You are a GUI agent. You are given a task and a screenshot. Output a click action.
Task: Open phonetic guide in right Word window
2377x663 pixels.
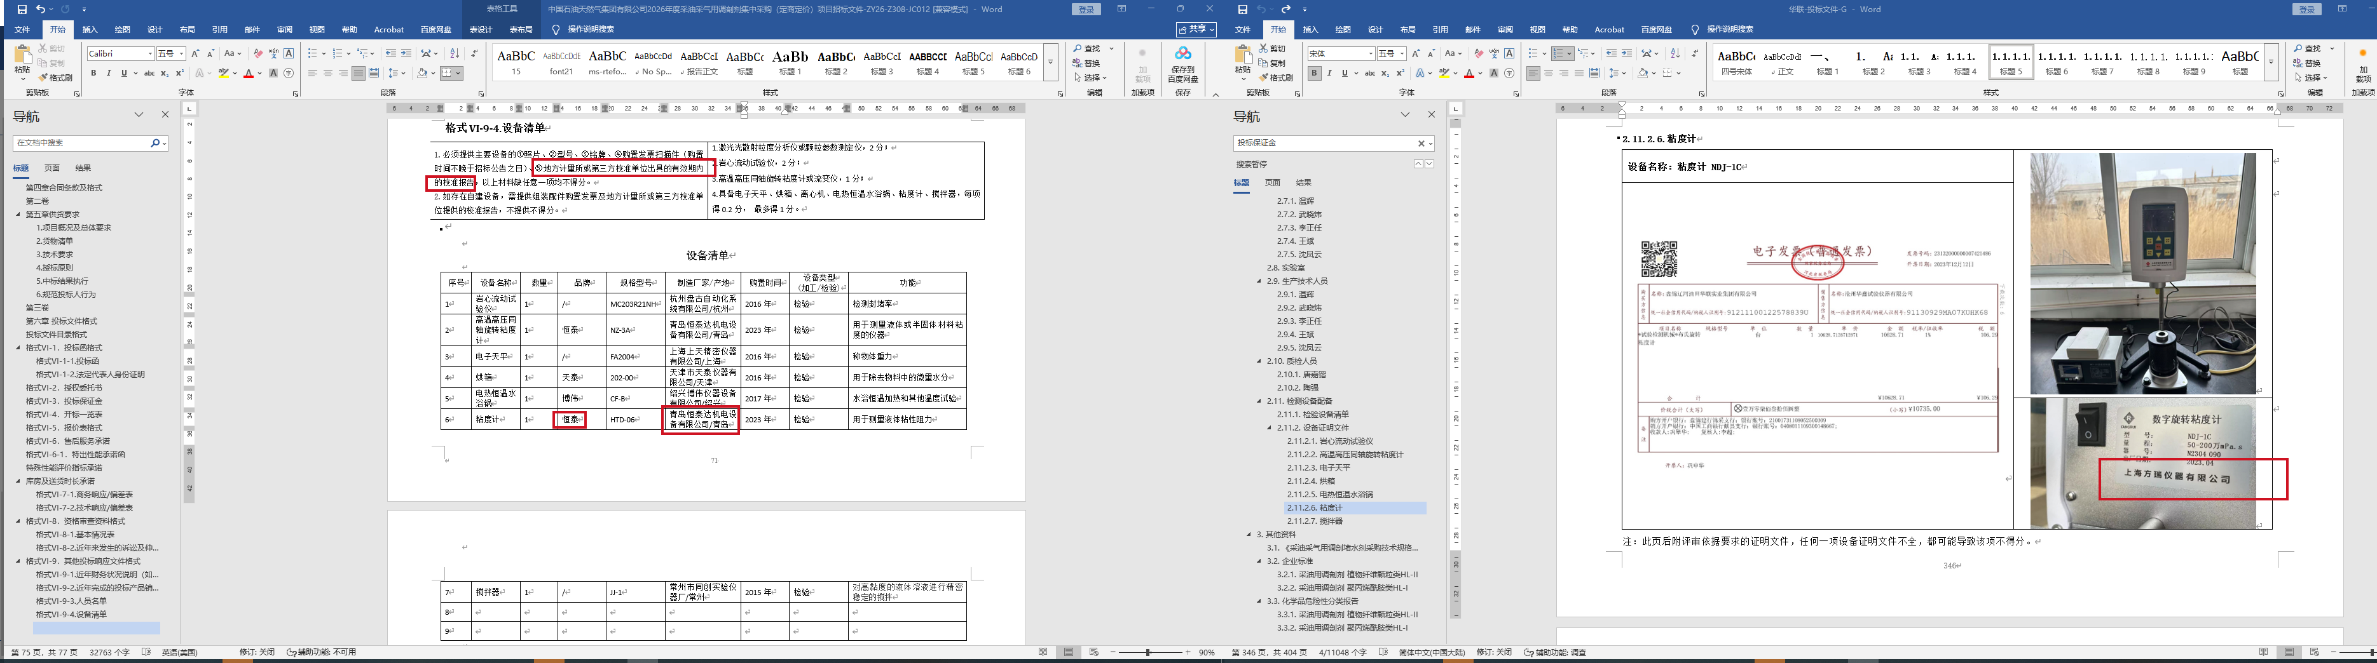click(1495, 53)
